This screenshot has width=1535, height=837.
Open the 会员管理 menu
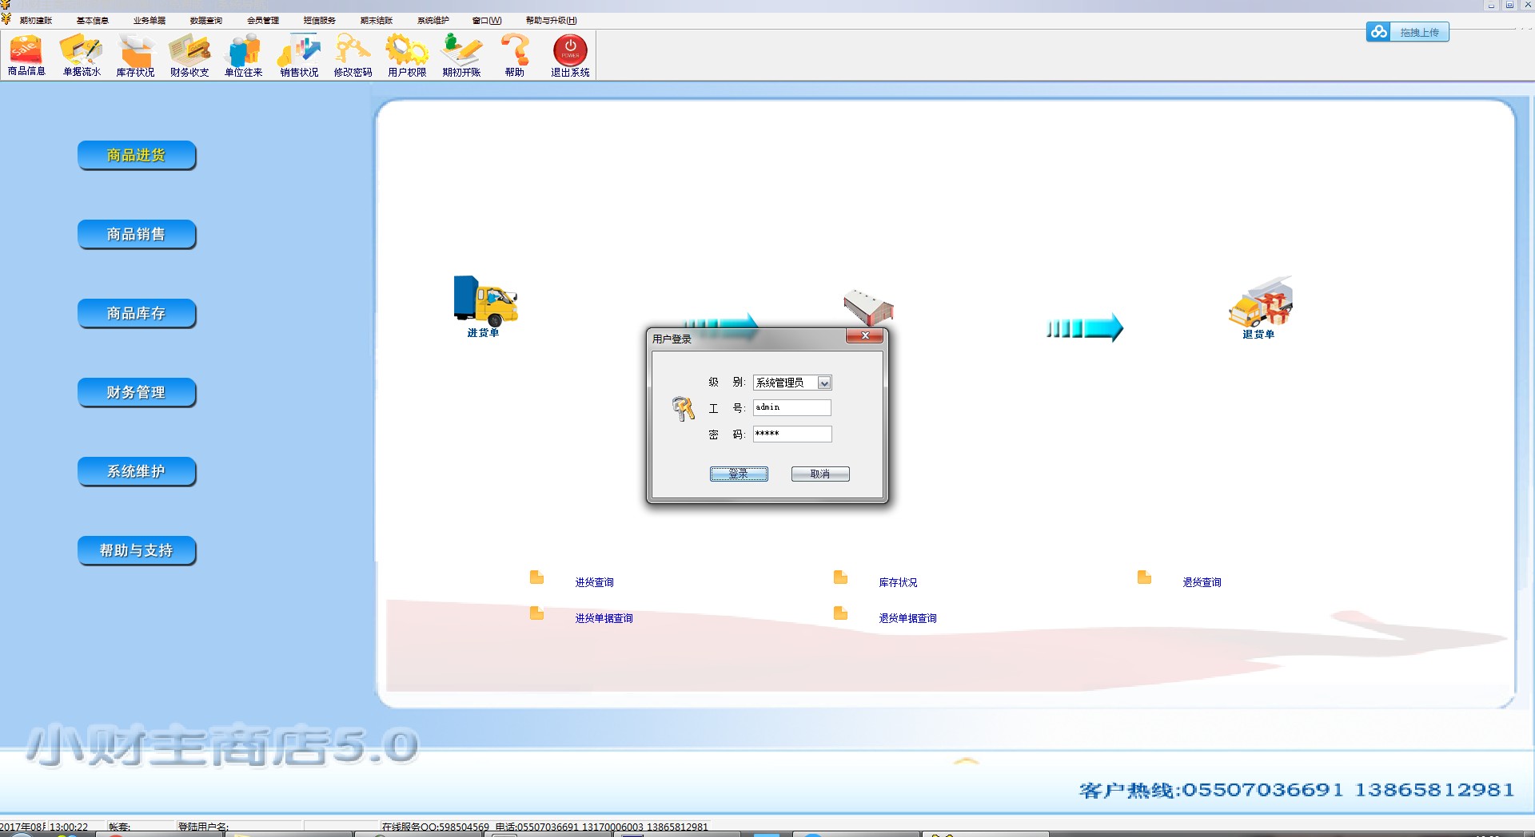click(x=263, y=21)
